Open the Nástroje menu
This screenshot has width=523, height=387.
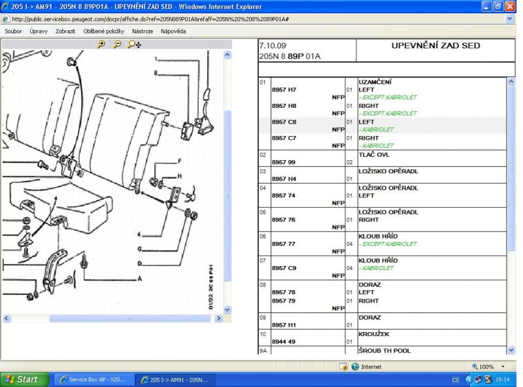tap(143, 31)
